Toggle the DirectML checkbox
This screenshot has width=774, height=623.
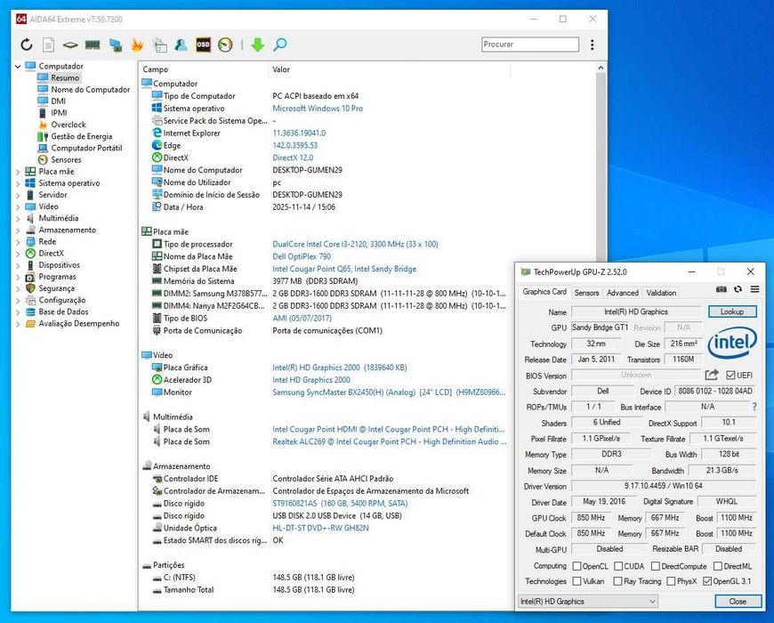718,566
